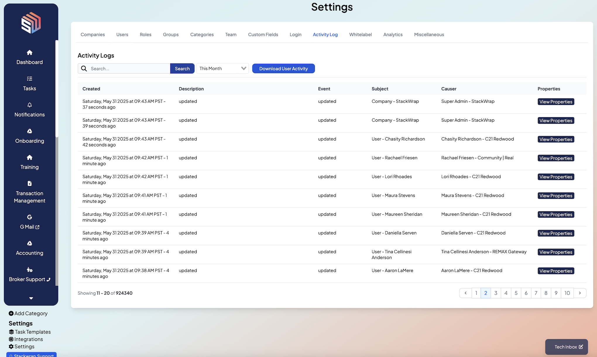Expand sidebar with the down caret
Image resolution: width=597 pixels, height=357 pixels.
coord(31,298)
